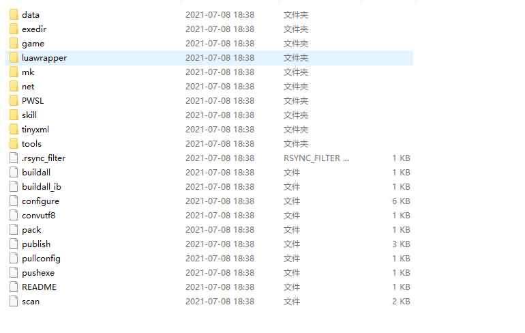Select the data folder icon
525x333 pixels.
(x=14, y=15)
